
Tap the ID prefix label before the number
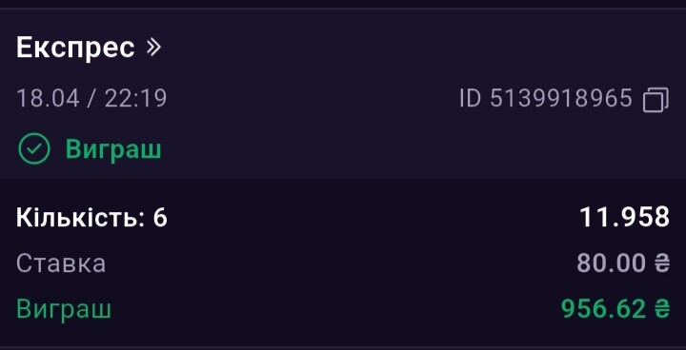[x=471, y=98]
